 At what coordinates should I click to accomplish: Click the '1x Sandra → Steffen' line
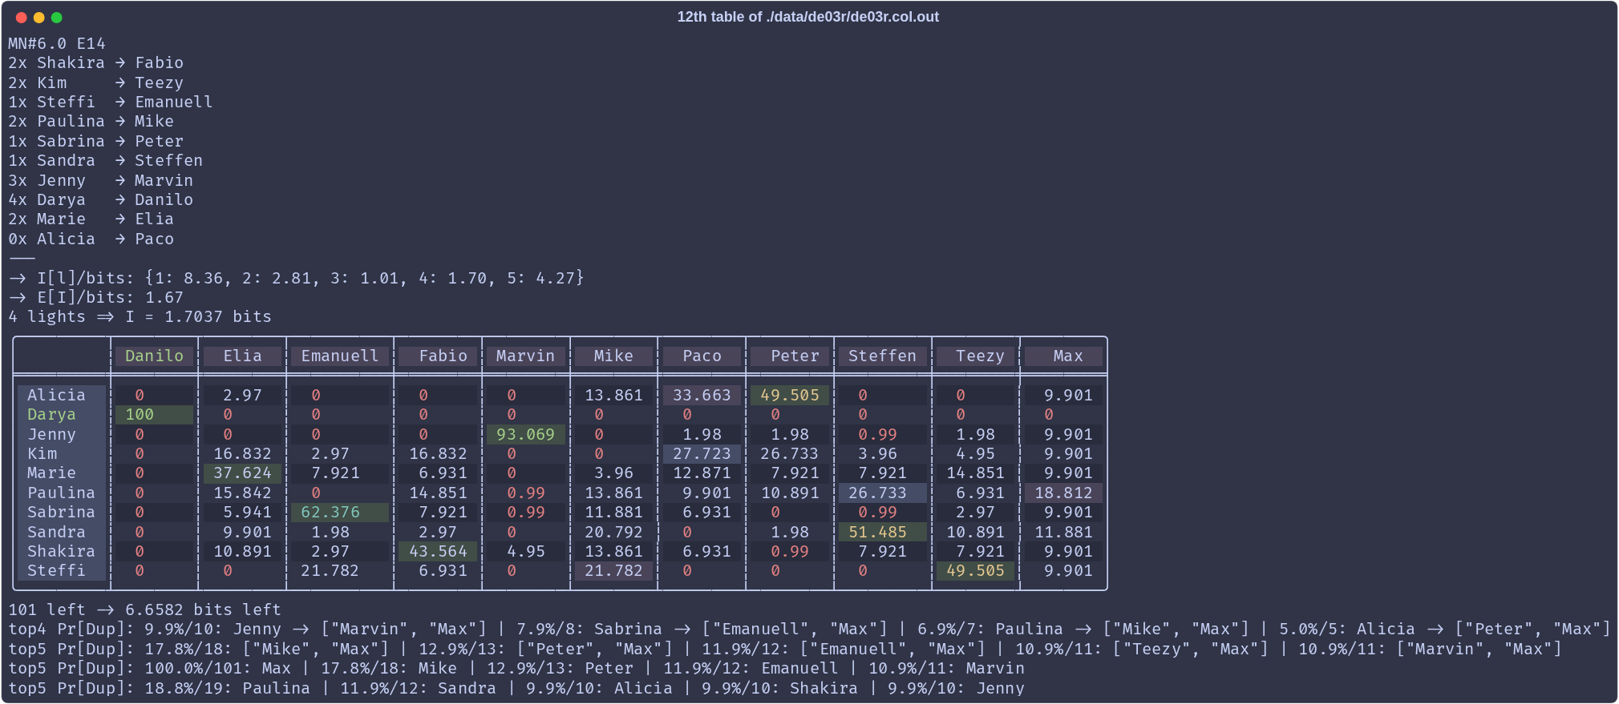106,161
